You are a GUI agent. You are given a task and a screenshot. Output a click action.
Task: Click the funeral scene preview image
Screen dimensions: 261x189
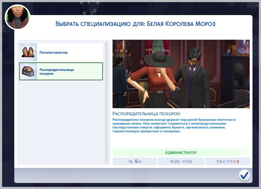[181, 74]
